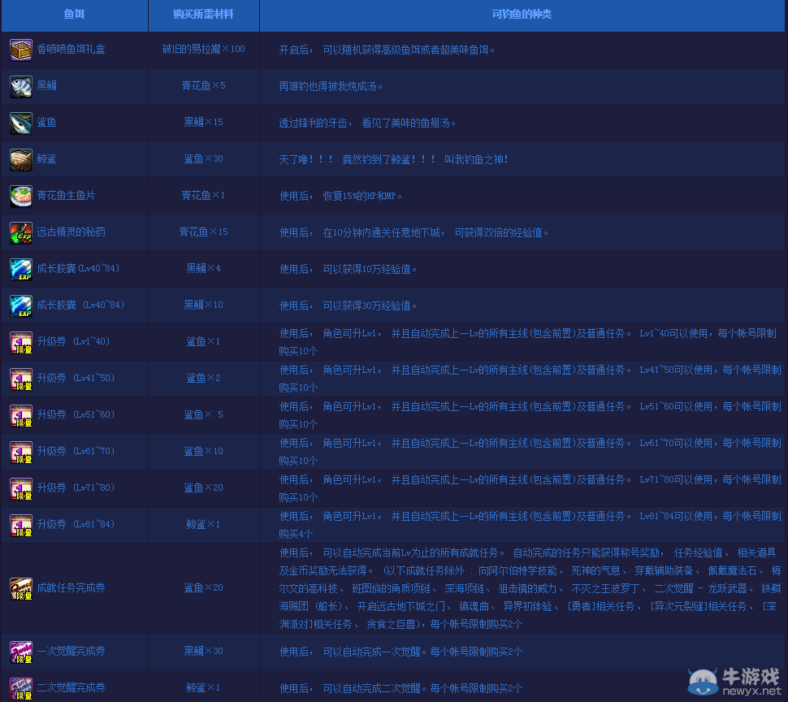Click the 香喷喷鱼饵礼盒 gift box icon
Image resolution: width=788 pixels, height=702 pixels.
(21, 50)
